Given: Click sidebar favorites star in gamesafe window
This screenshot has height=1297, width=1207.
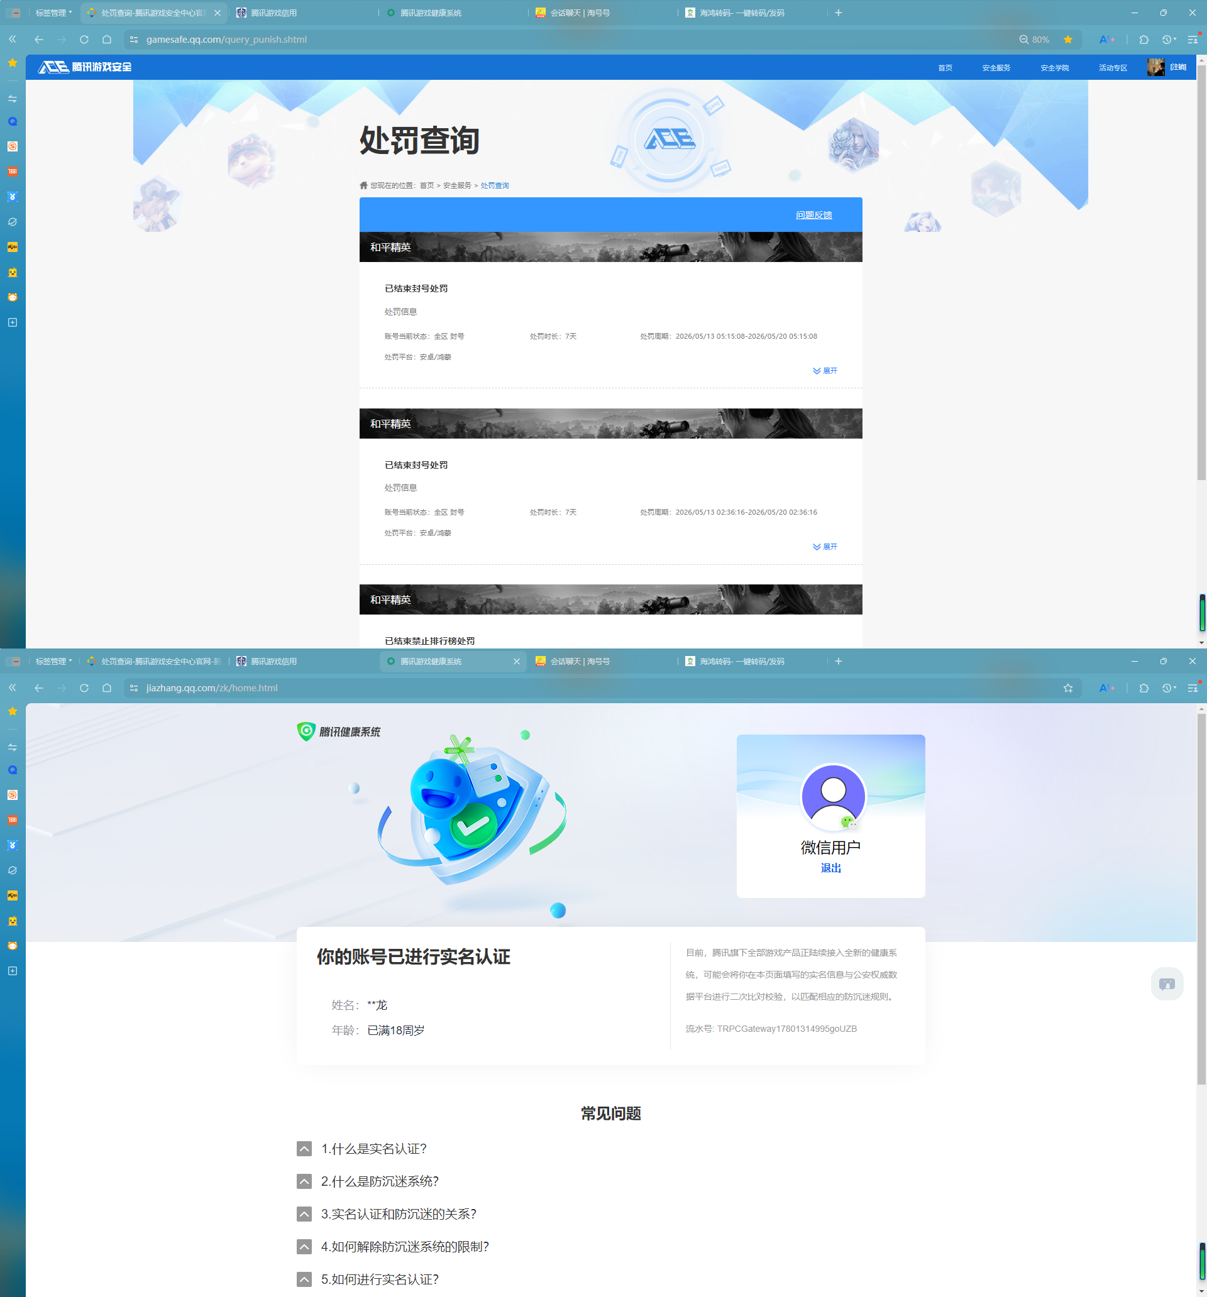Looking at the screenshot, I should click(13, 63).
